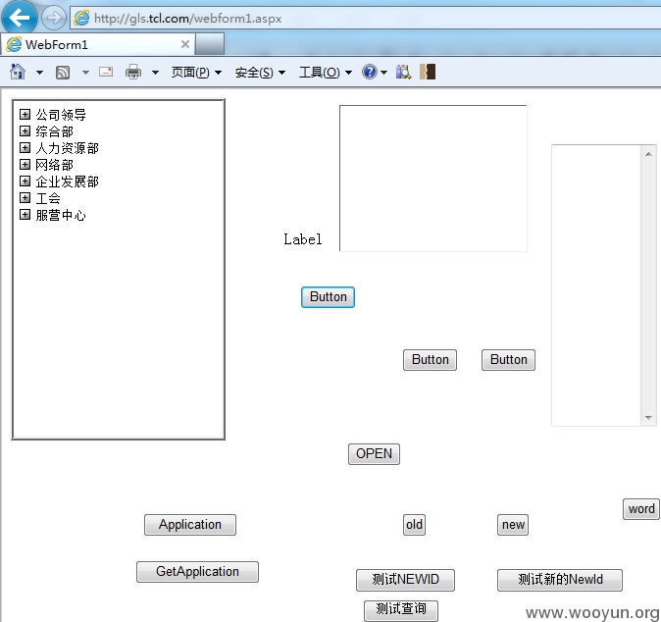Click the old button

[414, 525]
